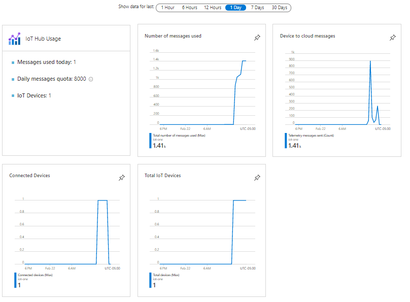Click the Total IoT Devices chart plot

pyautogui.click(x=202, y=232)
